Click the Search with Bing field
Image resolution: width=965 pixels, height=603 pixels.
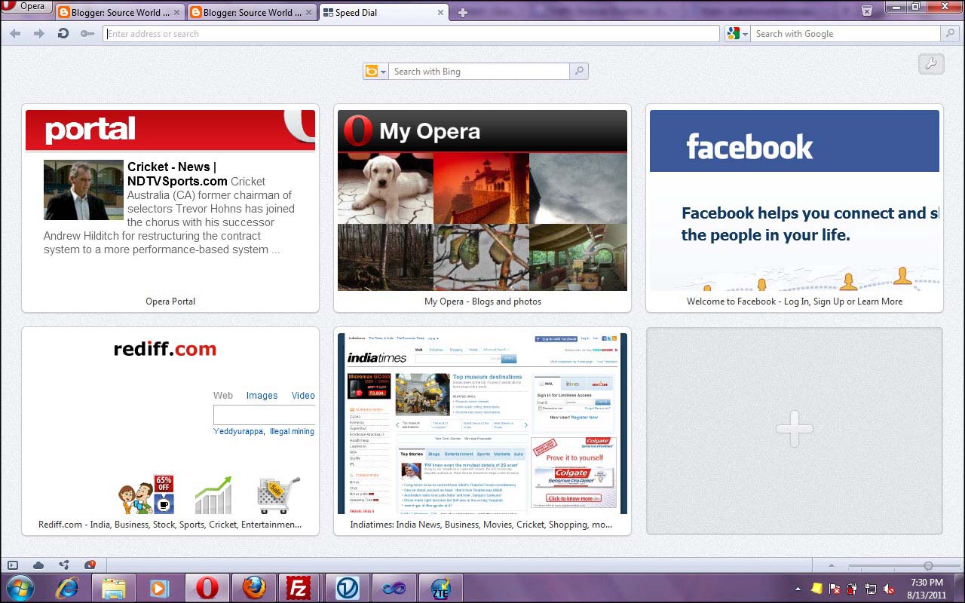[x=479, y=72]
